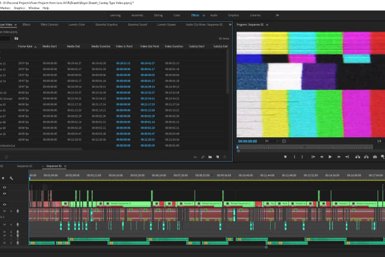This screenshot has width=385, height=257.
Task: Switch to the Essential Sound tab
Action: (138, 25)
